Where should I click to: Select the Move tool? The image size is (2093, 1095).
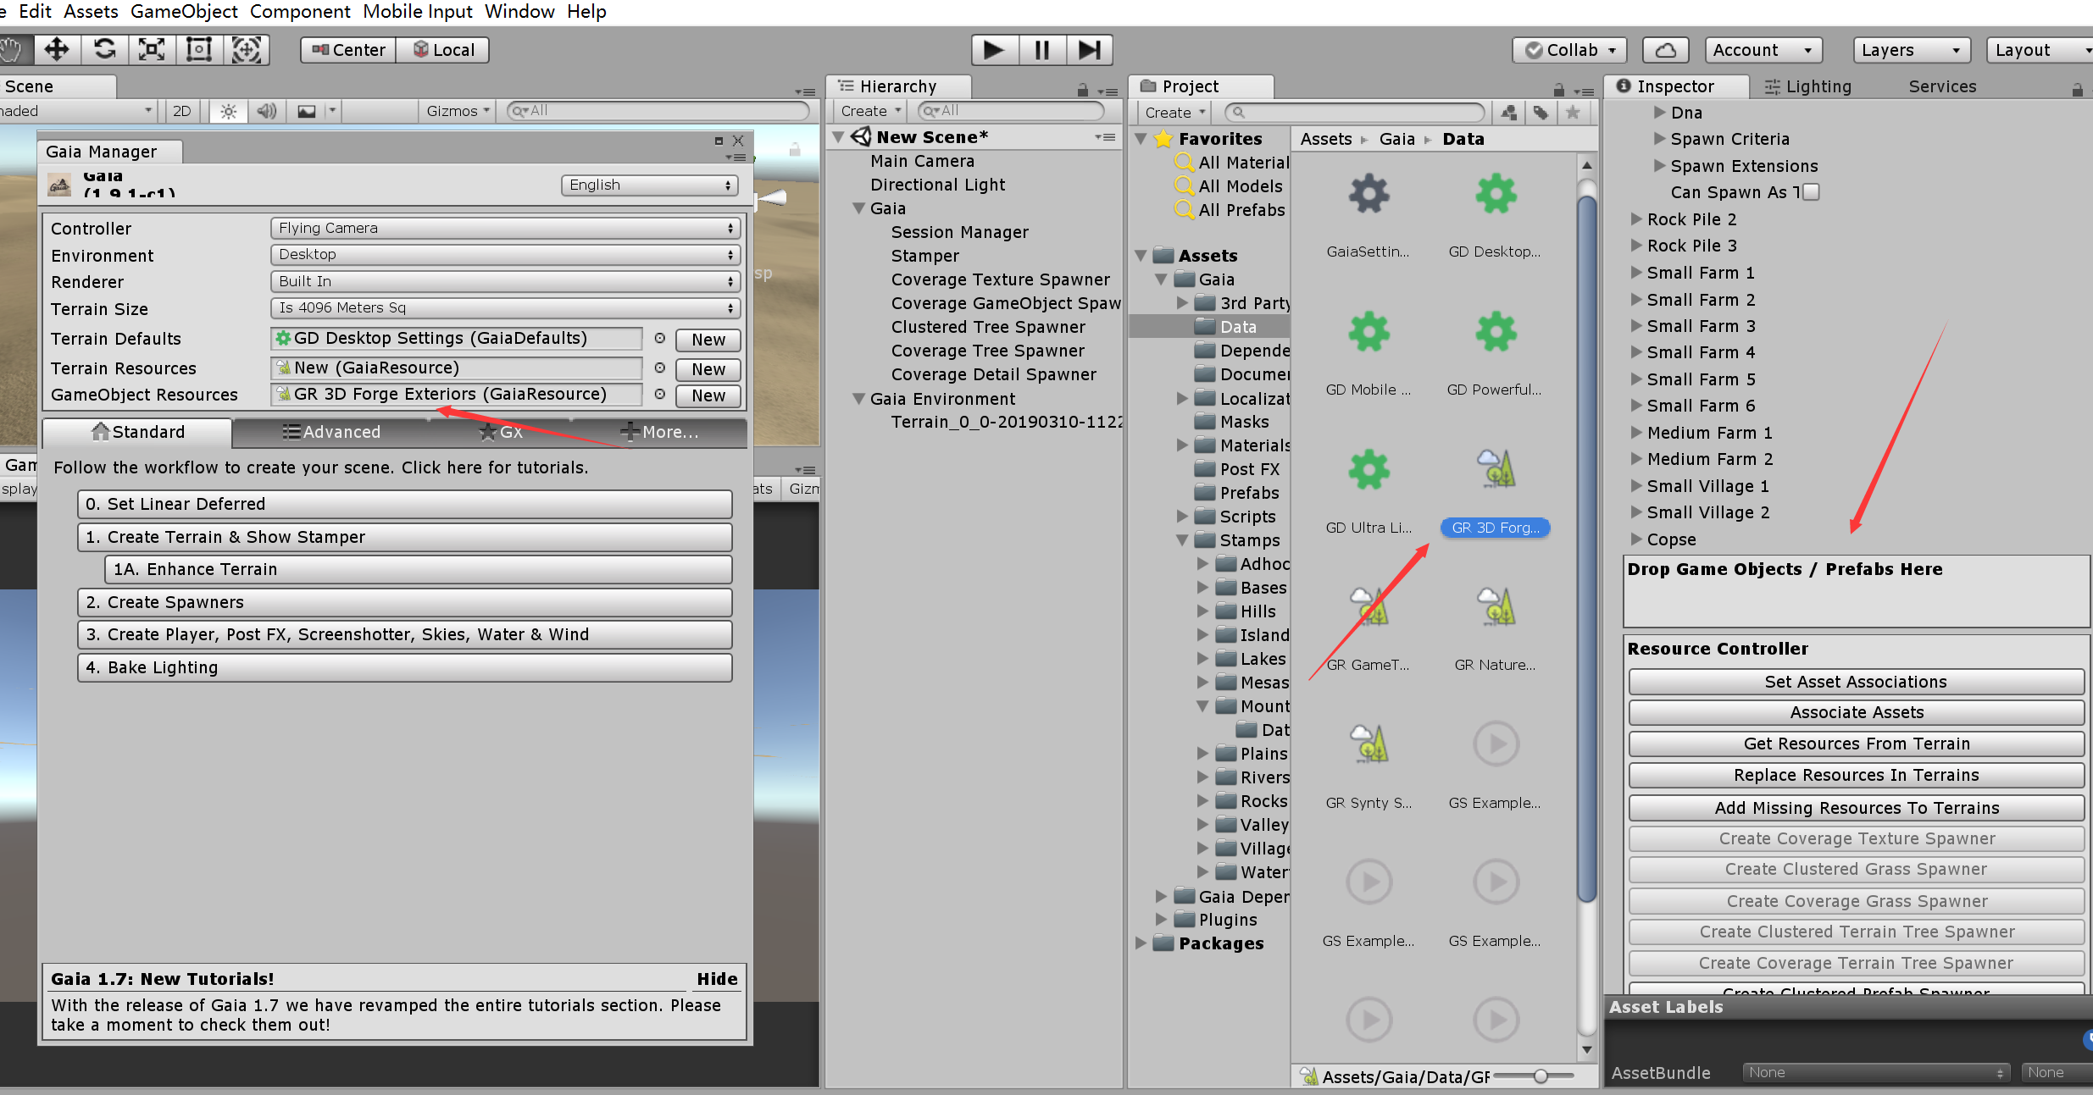(56, 49)
